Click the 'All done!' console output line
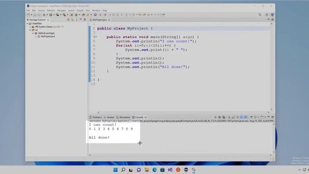 click(99, 137)
